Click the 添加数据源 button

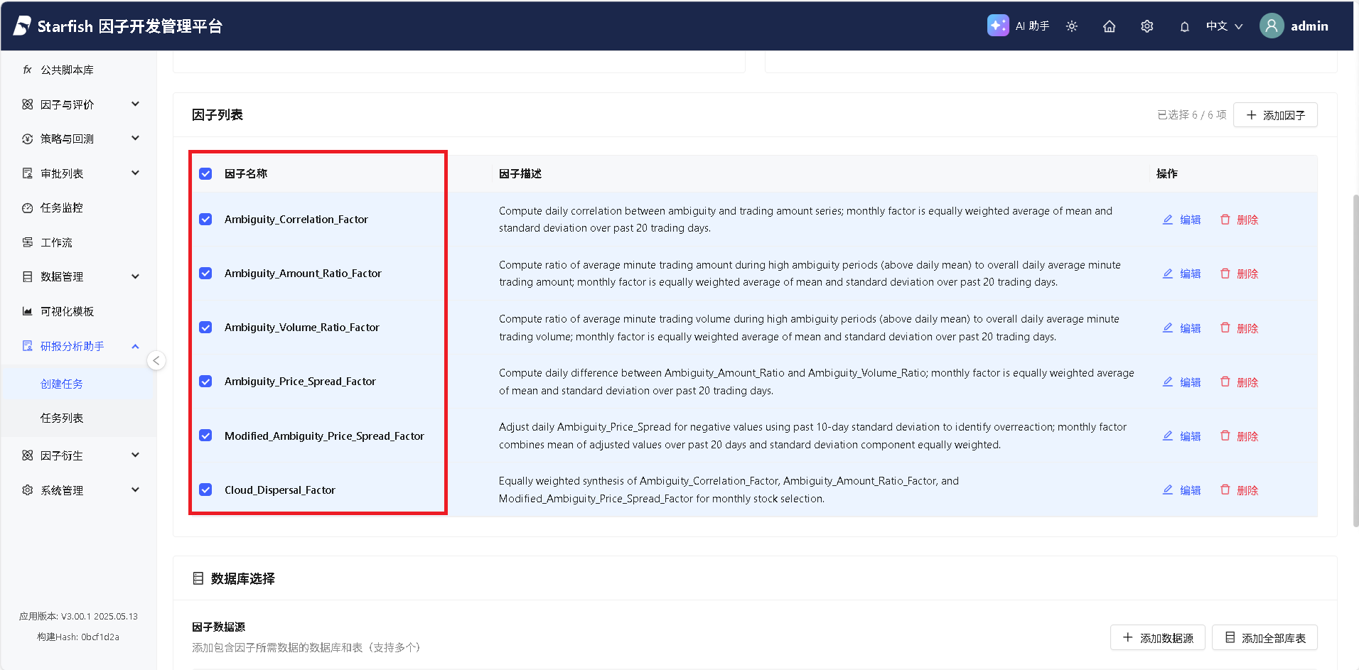click(x=1158, y=638)
